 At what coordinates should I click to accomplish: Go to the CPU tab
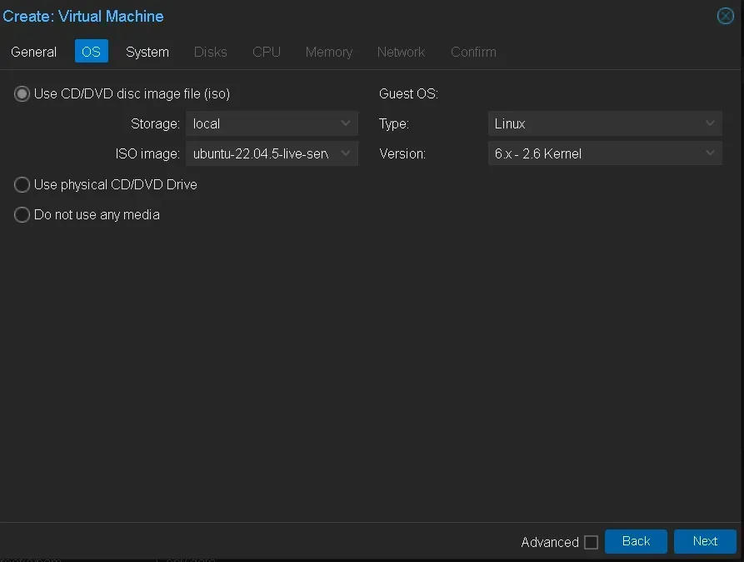(x=266, y=52)
